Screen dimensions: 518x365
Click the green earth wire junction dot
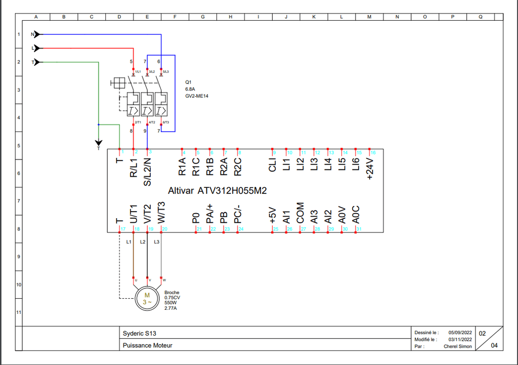click(x=98, y=125)
